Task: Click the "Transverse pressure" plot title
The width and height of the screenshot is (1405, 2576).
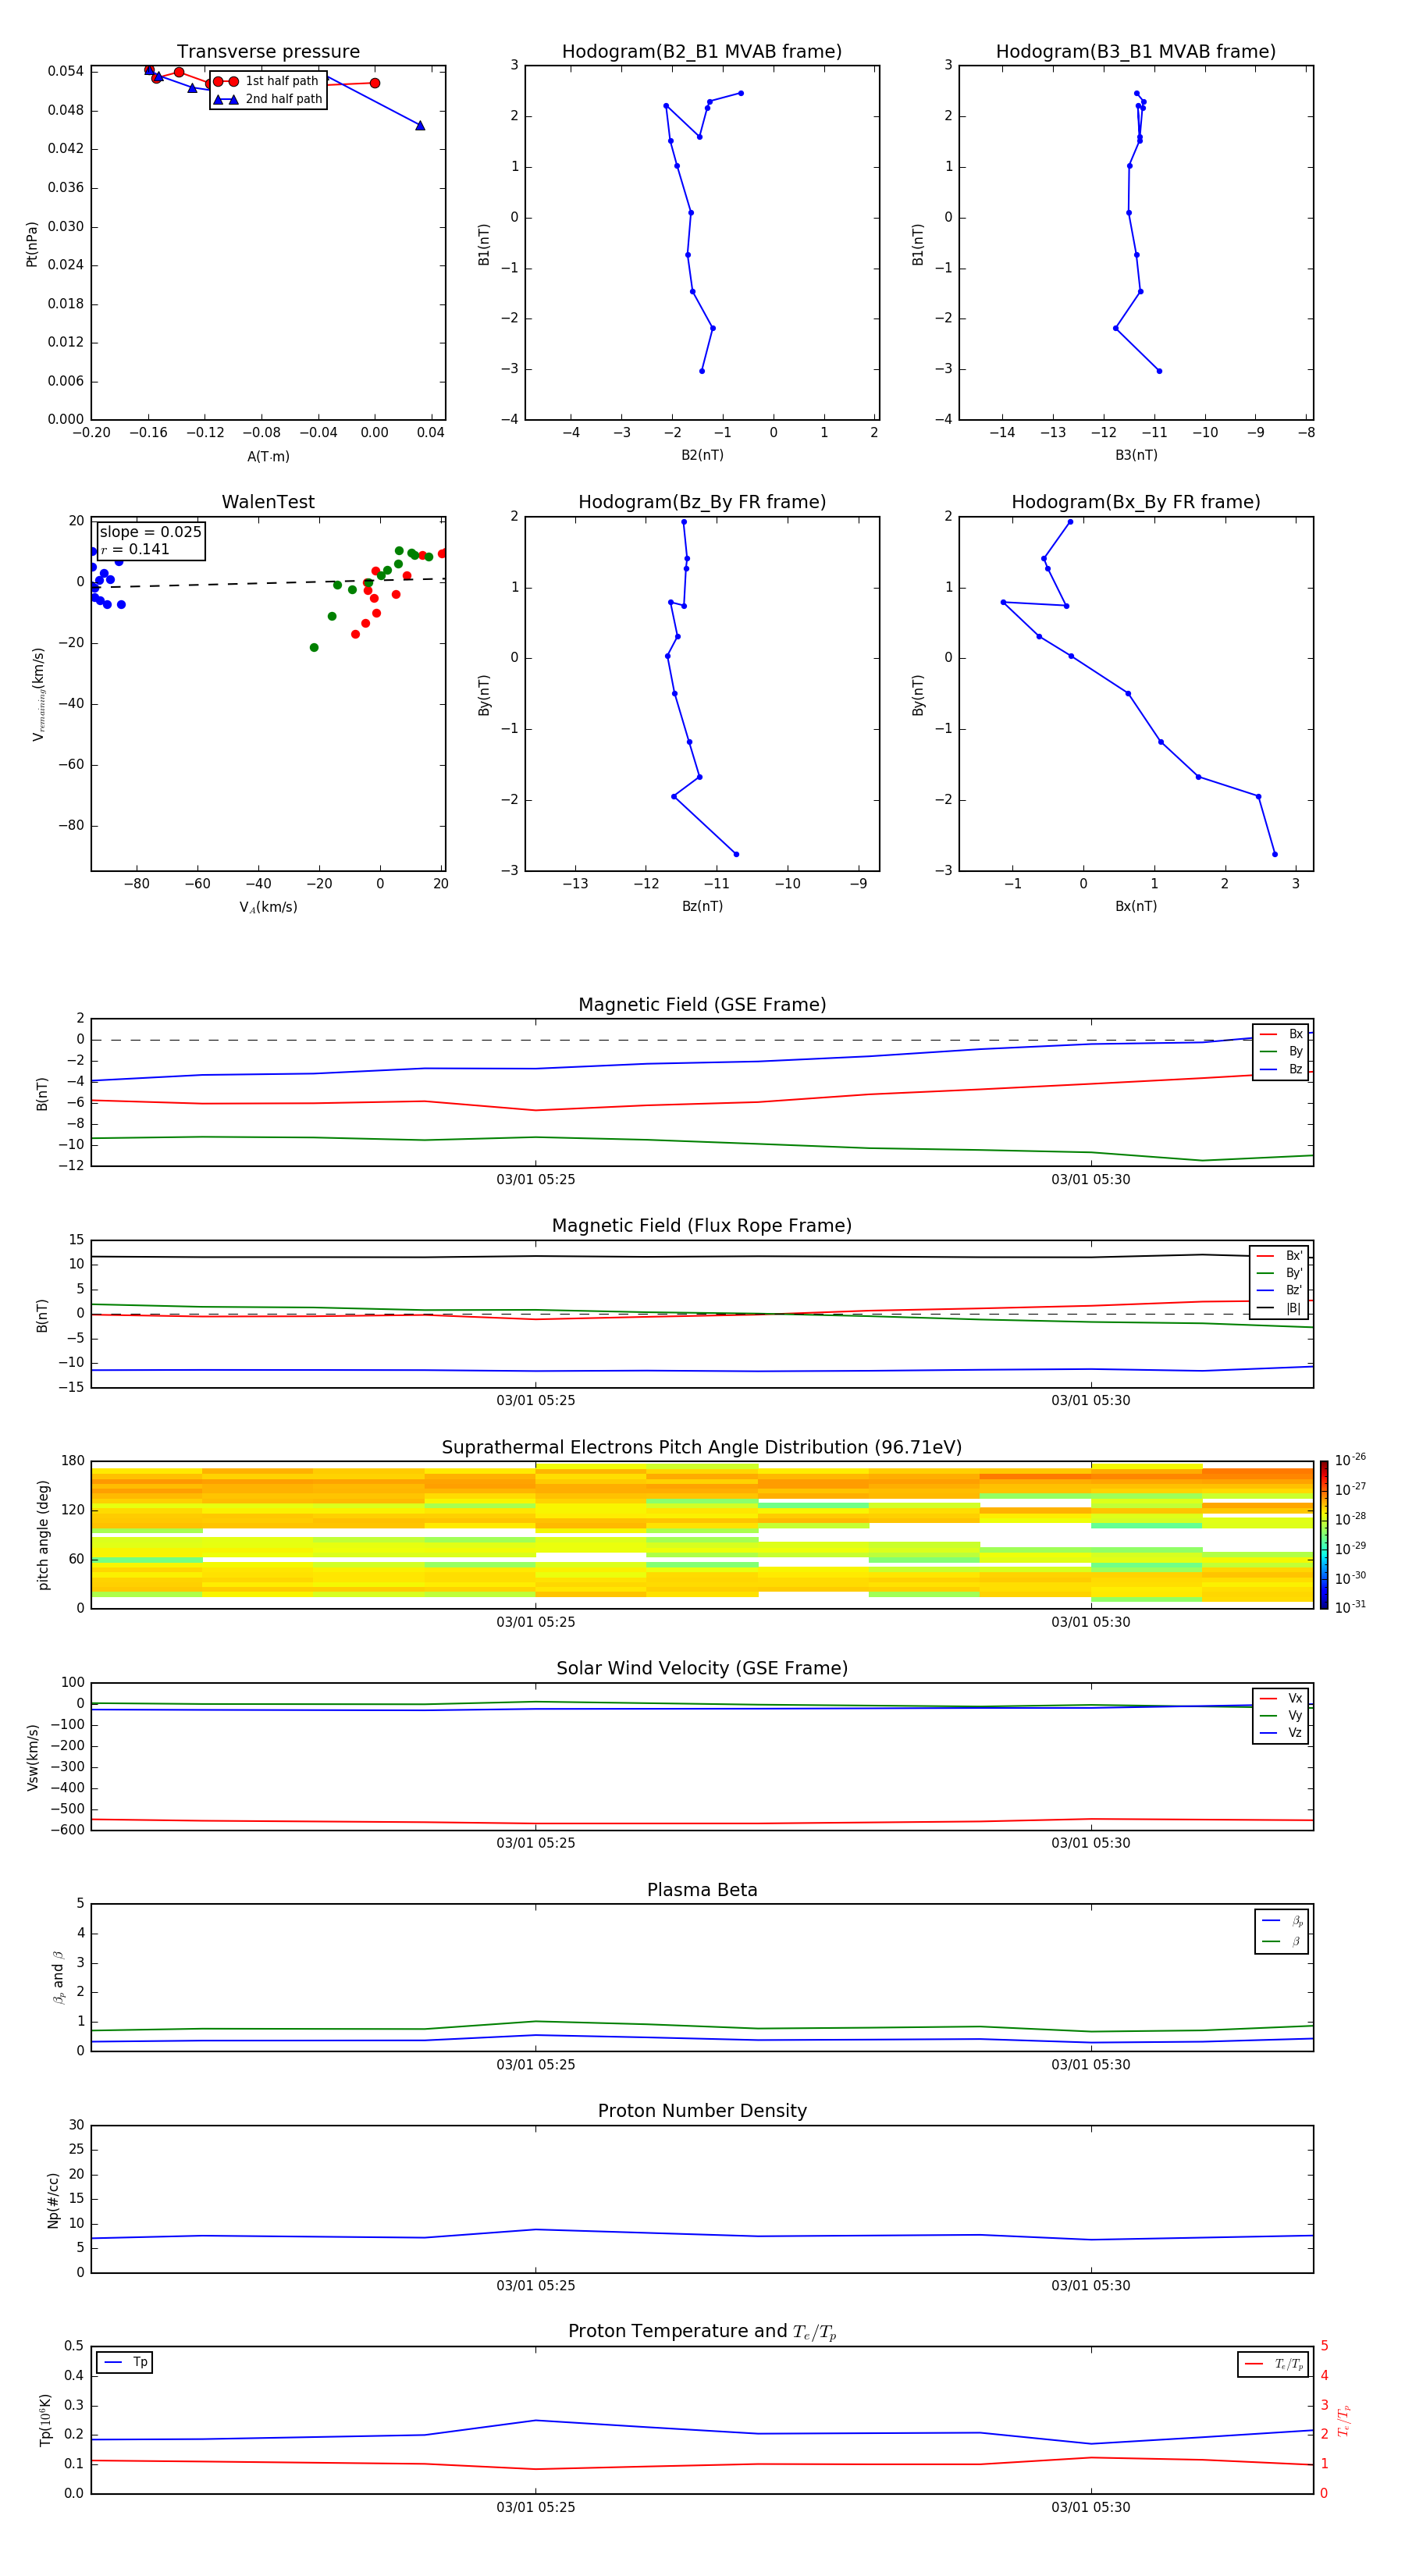Action: (x=268, y=52)
